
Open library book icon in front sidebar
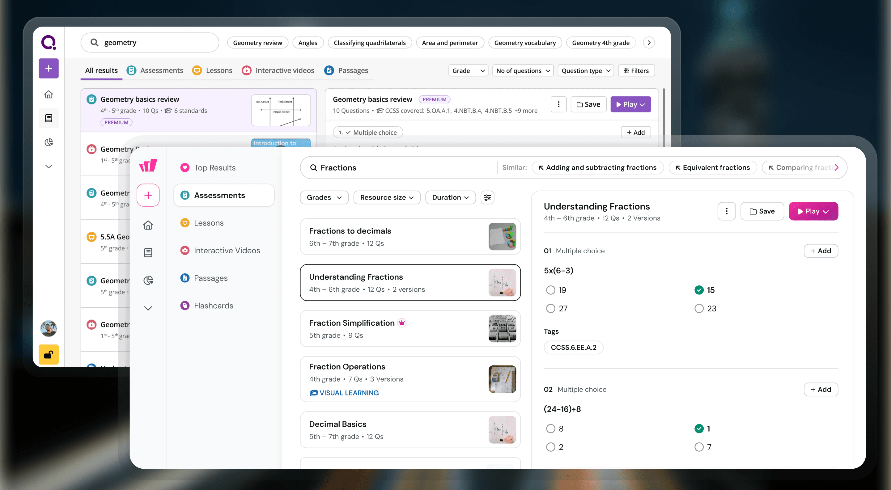(148, 252)
